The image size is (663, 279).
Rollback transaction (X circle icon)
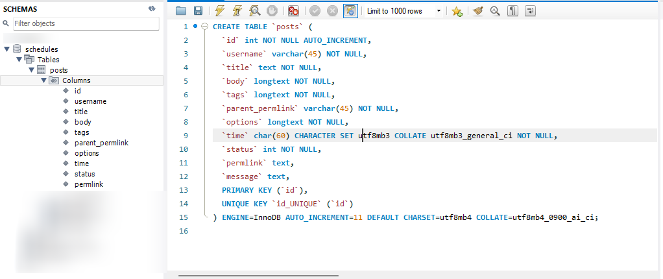click(x=332, y=11)
